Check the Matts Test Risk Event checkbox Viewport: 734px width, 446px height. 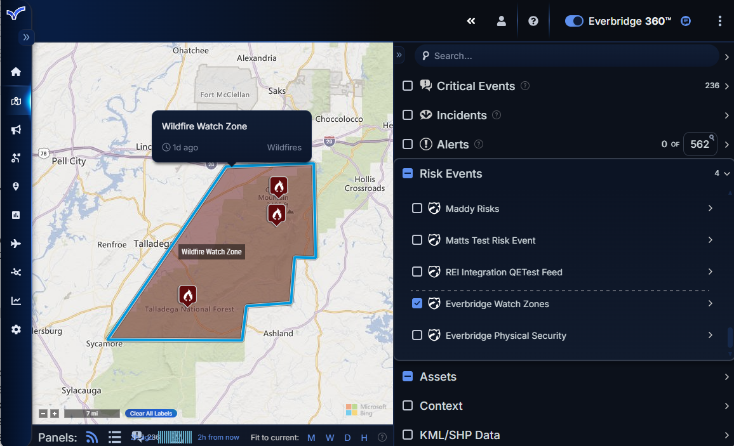(x=417, y=240)
